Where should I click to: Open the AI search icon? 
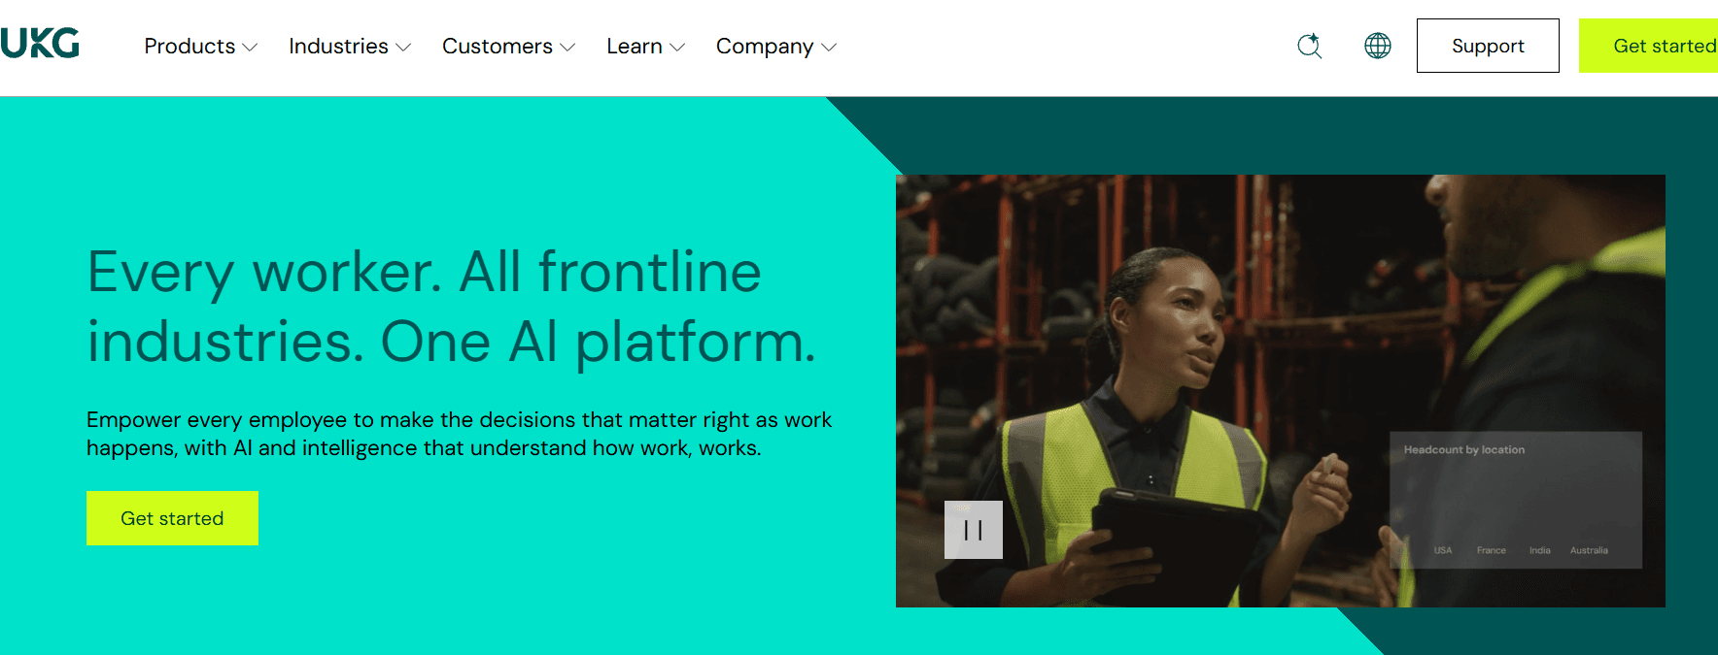[1310, 46]
